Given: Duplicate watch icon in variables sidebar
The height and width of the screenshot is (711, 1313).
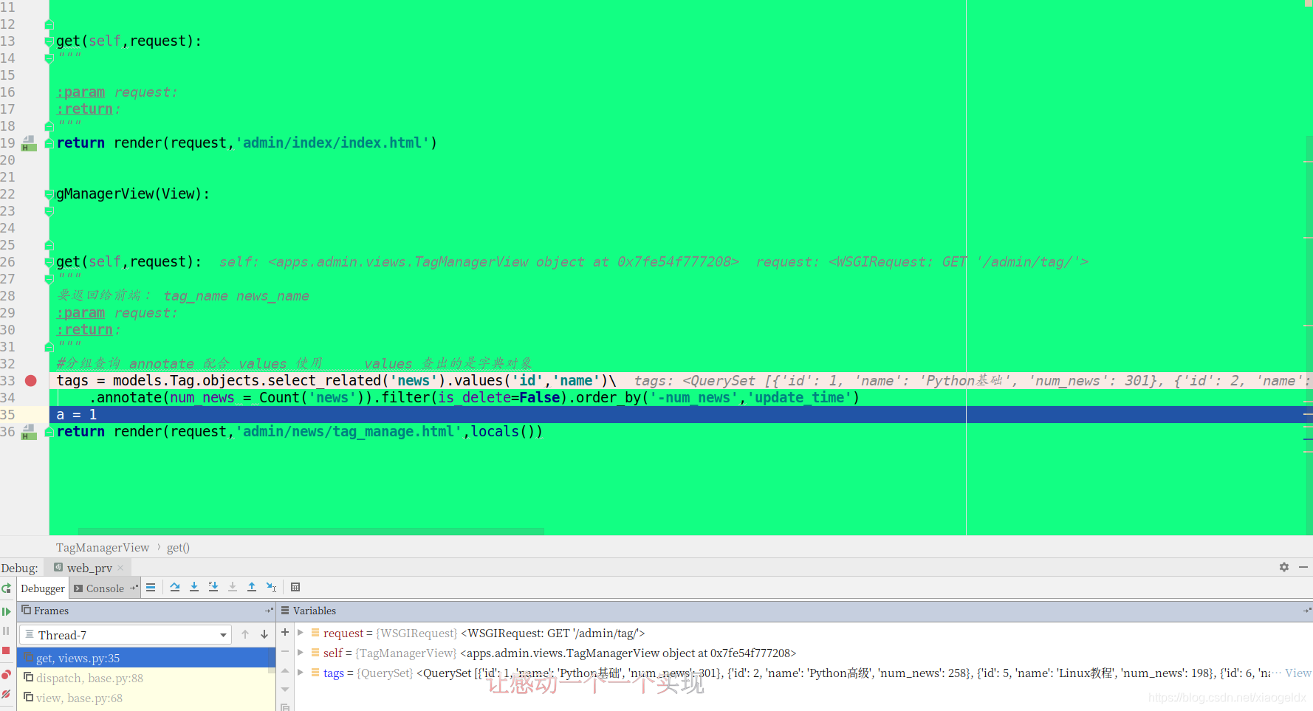Looking at the screenshot, I should pos(285,707).
